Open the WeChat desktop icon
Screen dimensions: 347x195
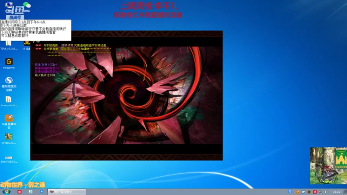pyautogui.click(x=27, y=7)
